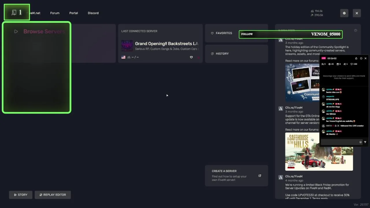
Task: Click the STREAMLAPS chat message
Action: 333,99
